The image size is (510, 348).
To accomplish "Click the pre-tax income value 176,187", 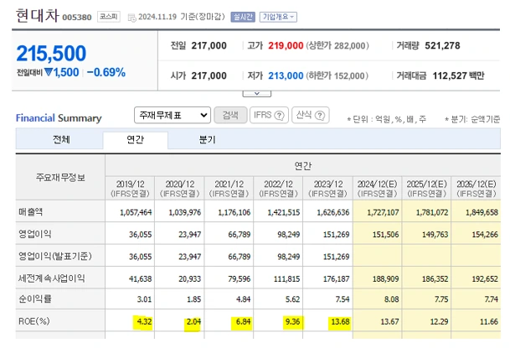I will pos(336,279).
